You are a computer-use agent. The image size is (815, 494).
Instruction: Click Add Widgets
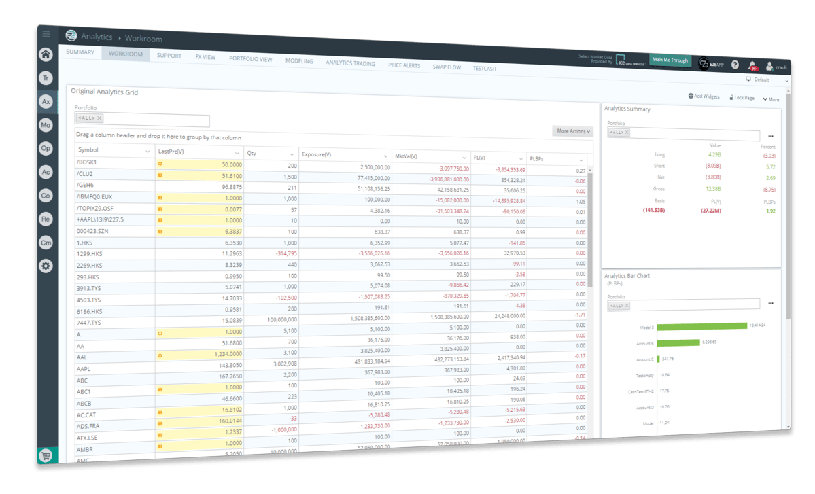click(x=704, y=96)
